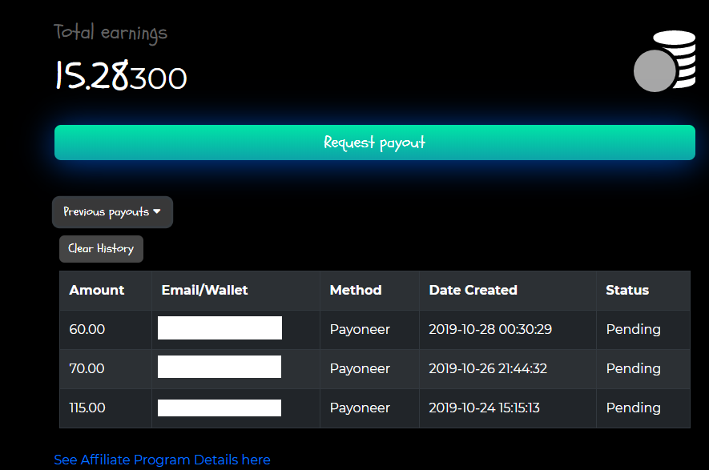
Task: Click the Status column header
Action: point(627,290)
